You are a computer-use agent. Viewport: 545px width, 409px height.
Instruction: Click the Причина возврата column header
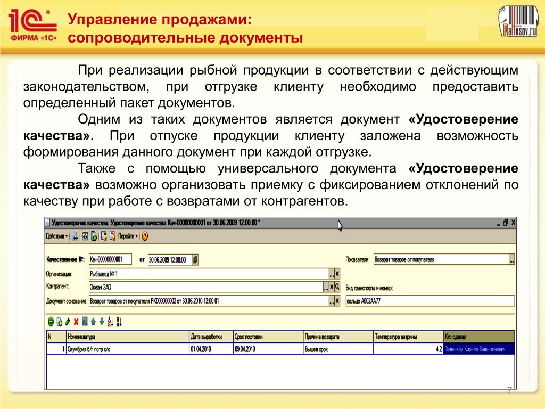[338, 337]
